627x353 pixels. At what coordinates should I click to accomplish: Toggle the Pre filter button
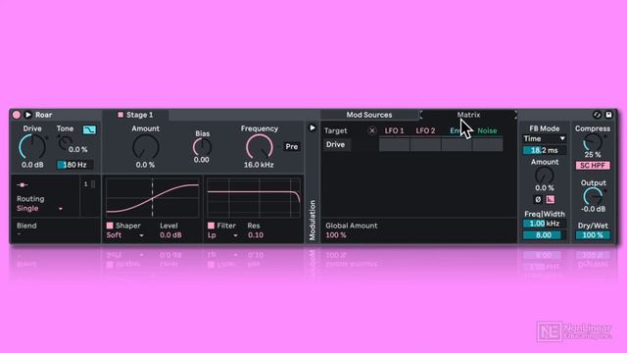tap(292, 147)
